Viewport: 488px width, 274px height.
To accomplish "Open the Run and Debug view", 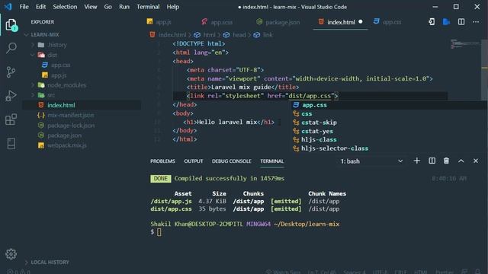I will pos(11,96).
